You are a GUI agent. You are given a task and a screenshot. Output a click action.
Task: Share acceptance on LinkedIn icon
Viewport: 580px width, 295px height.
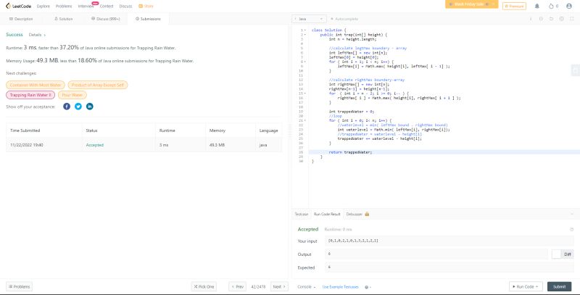[90, 106]
